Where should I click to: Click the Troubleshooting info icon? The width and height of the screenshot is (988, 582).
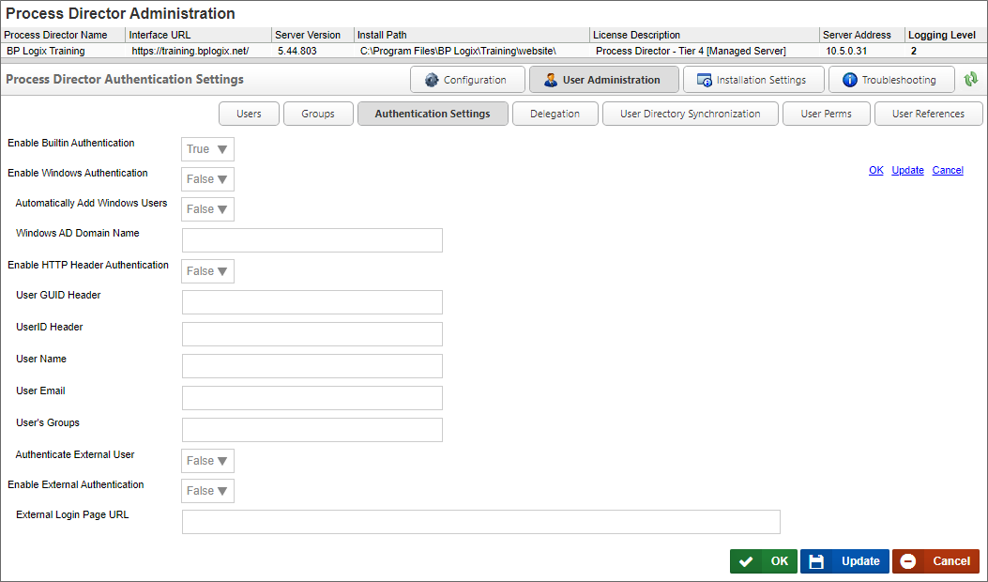(x=850, y=80)
